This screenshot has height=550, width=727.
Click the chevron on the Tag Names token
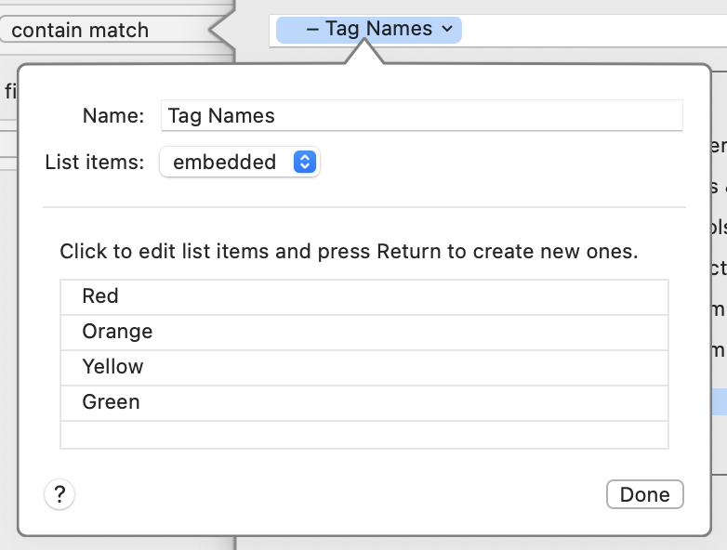447,30
